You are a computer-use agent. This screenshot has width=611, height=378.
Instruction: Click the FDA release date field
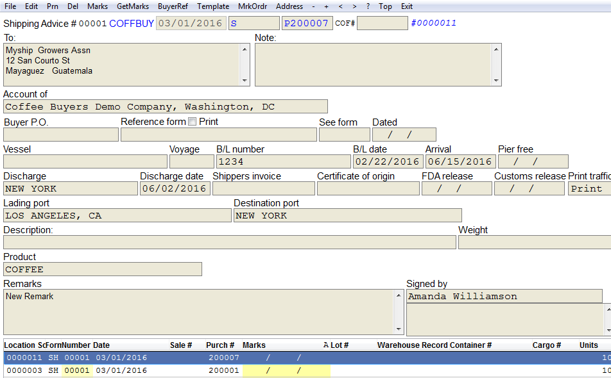(x=457, y=188)
